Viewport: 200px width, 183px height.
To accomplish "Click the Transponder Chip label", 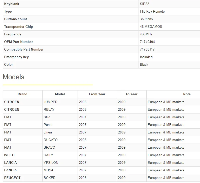I will (x=18, y=27).
